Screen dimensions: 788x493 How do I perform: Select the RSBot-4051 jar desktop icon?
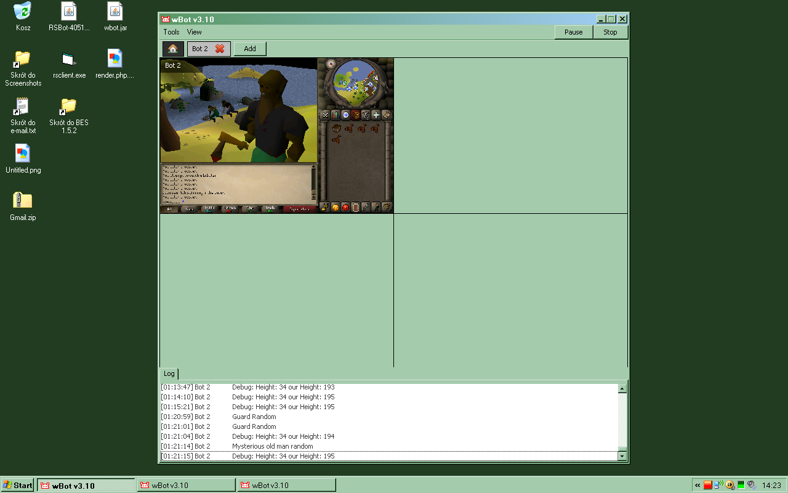coord(69,17)
